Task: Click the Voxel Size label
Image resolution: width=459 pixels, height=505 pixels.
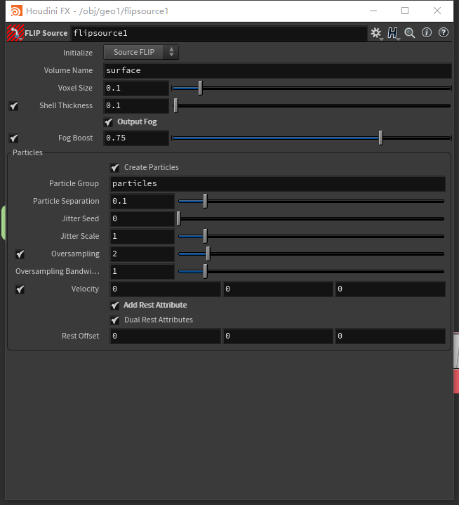Action: [x=75, y=88]
